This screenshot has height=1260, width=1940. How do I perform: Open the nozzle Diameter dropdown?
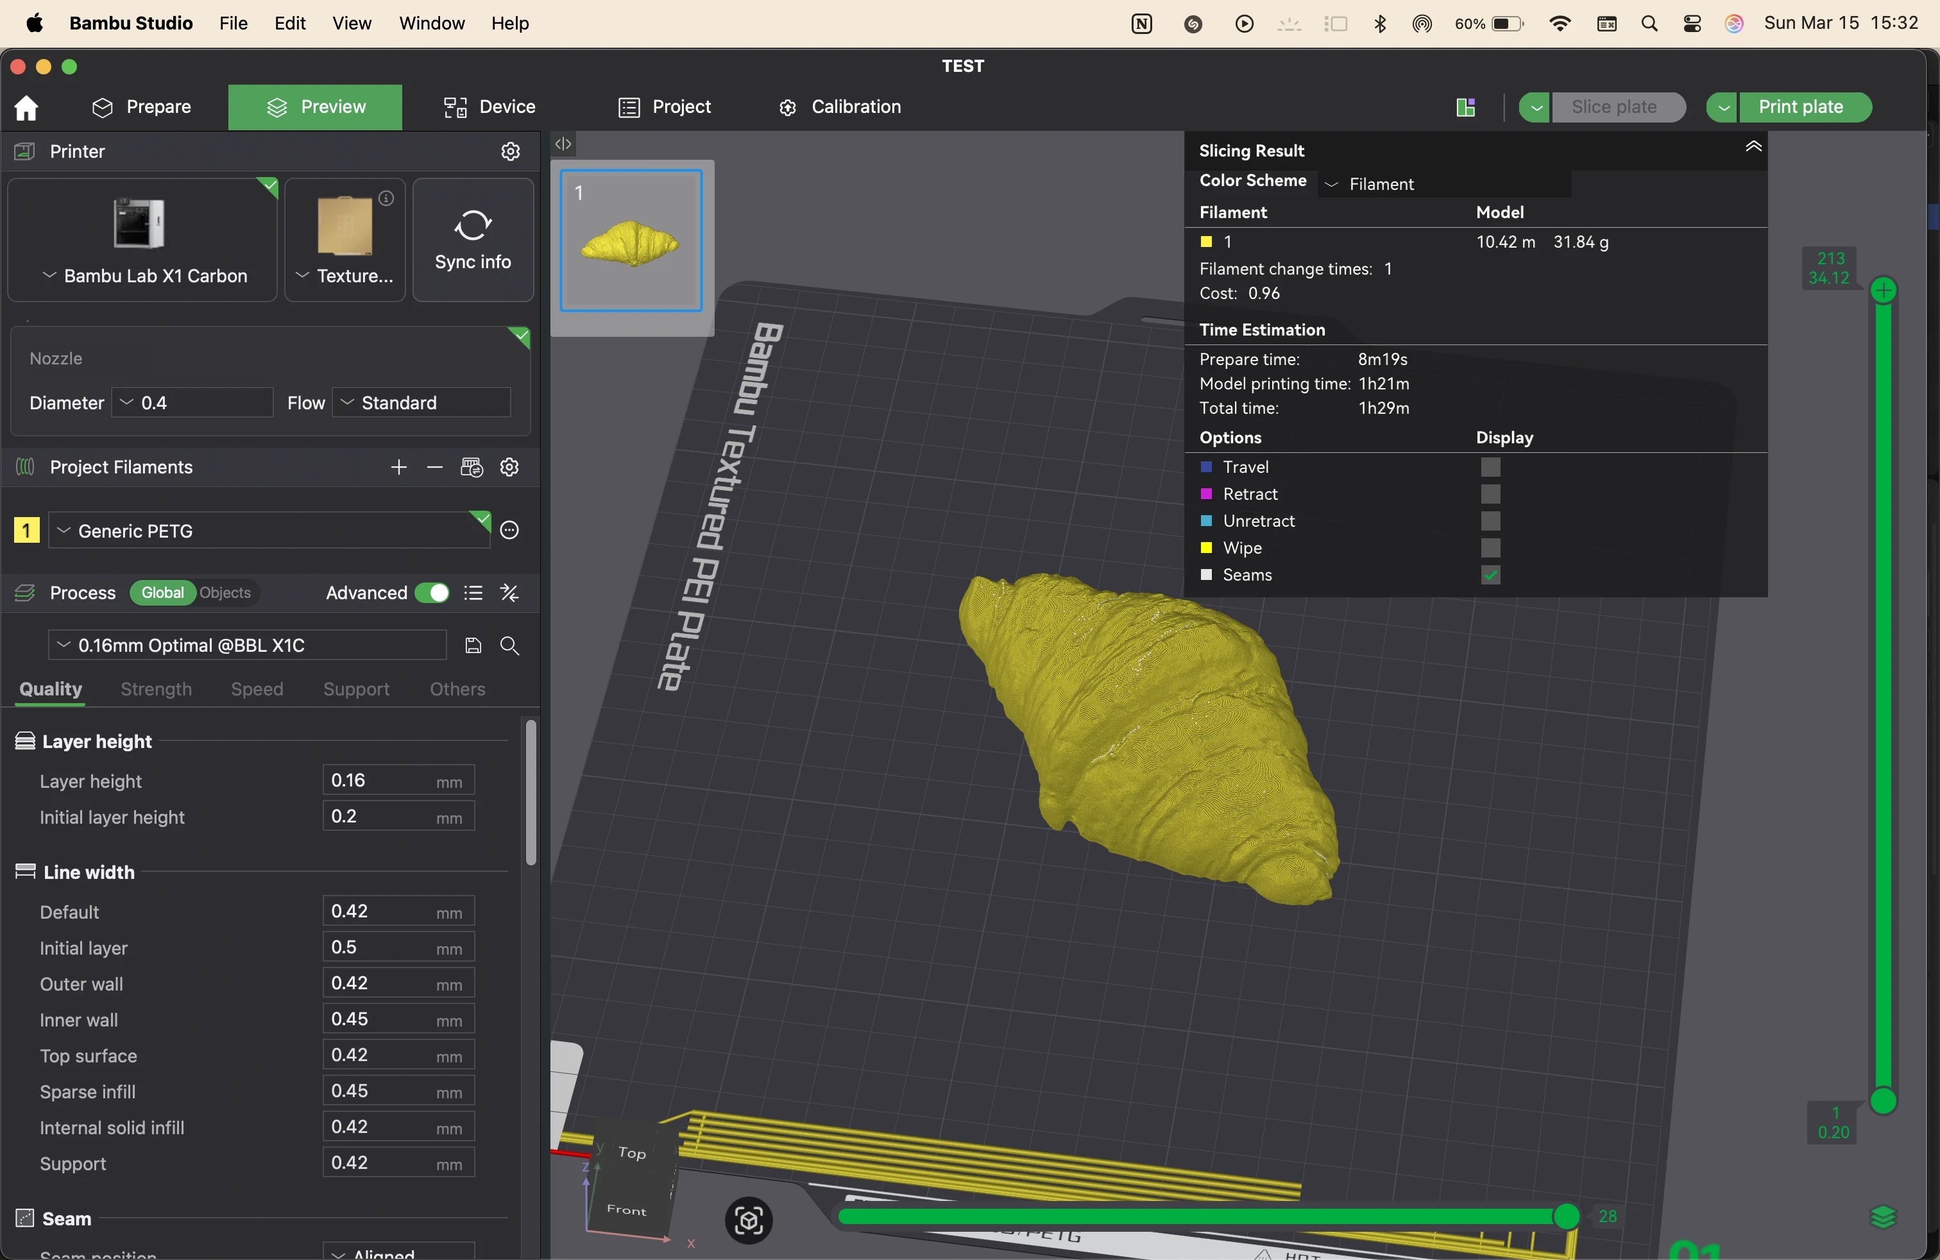pos(192,403)
